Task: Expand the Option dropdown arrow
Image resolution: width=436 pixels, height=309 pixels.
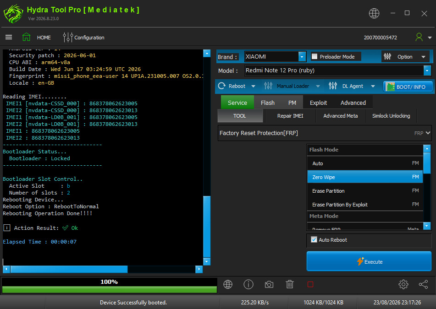Action: click(x=423, y=57)
